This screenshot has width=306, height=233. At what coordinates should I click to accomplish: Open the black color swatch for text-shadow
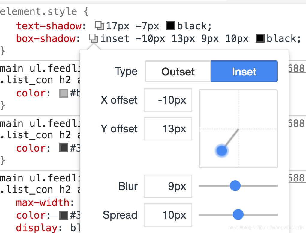click(170, 26)
